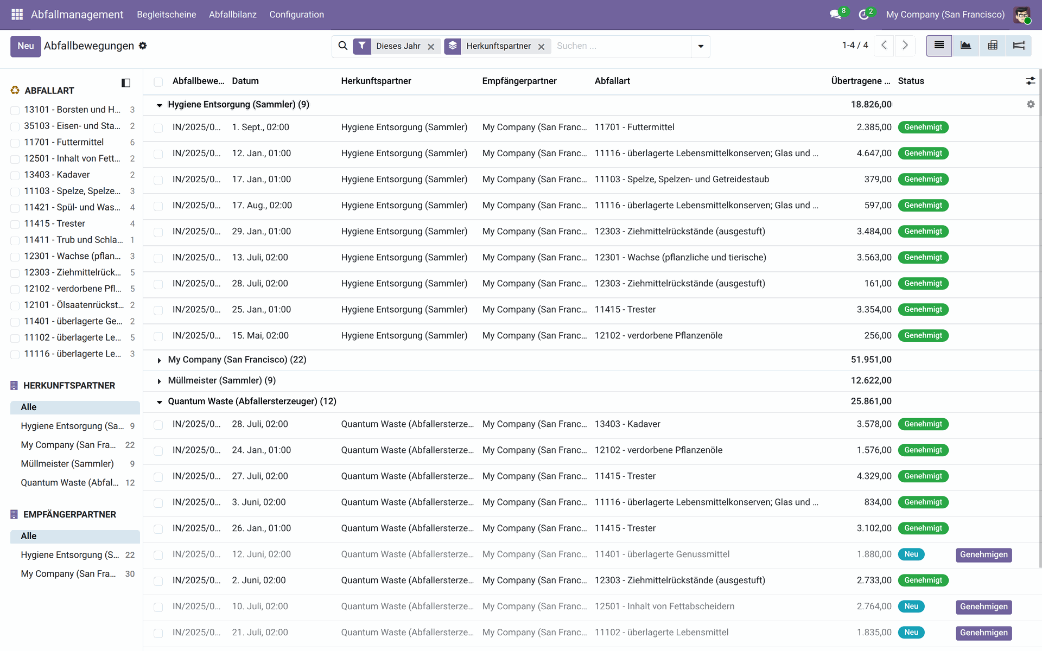
Task: Click into the Suchen search field
Action: pos(619,46)
